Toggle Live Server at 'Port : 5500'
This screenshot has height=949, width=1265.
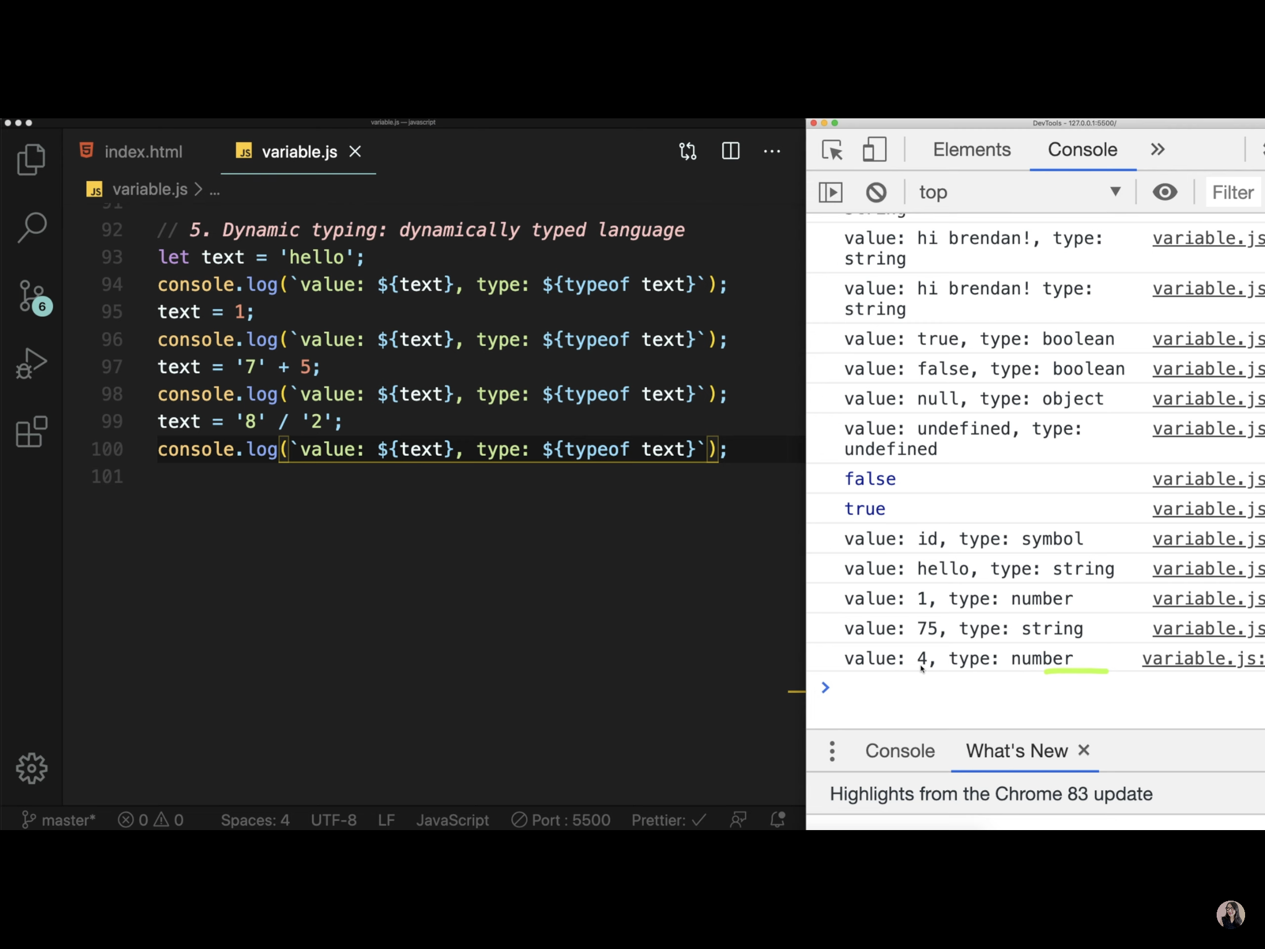(x=561, y=820)
